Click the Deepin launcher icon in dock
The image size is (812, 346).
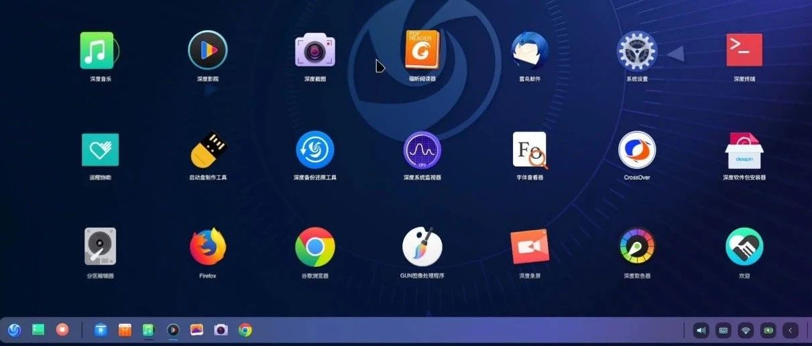(x=14, y=329)
